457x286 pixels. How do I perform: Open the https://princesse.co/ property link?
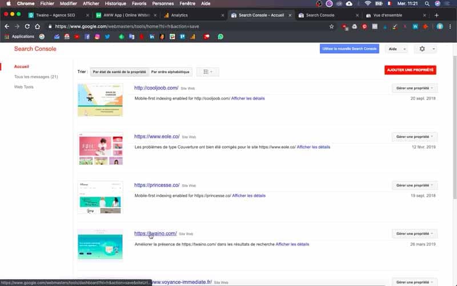pos(157,185)
